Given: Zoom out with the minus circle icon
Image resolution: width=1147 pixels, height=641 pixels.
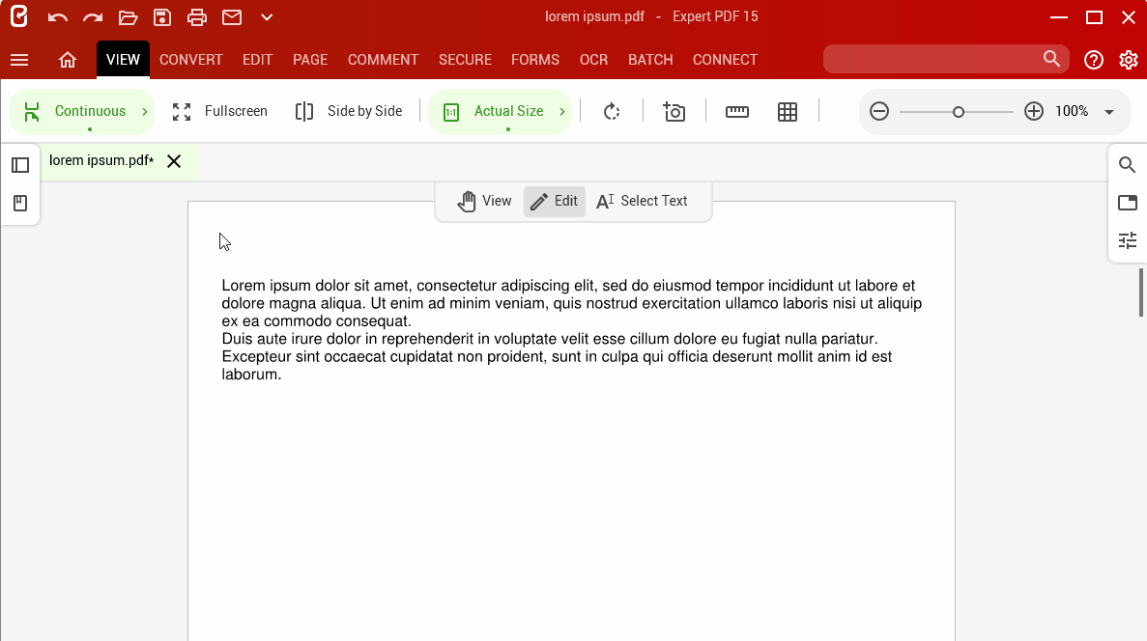Looking at the screenshot, I should pos(879,111).
